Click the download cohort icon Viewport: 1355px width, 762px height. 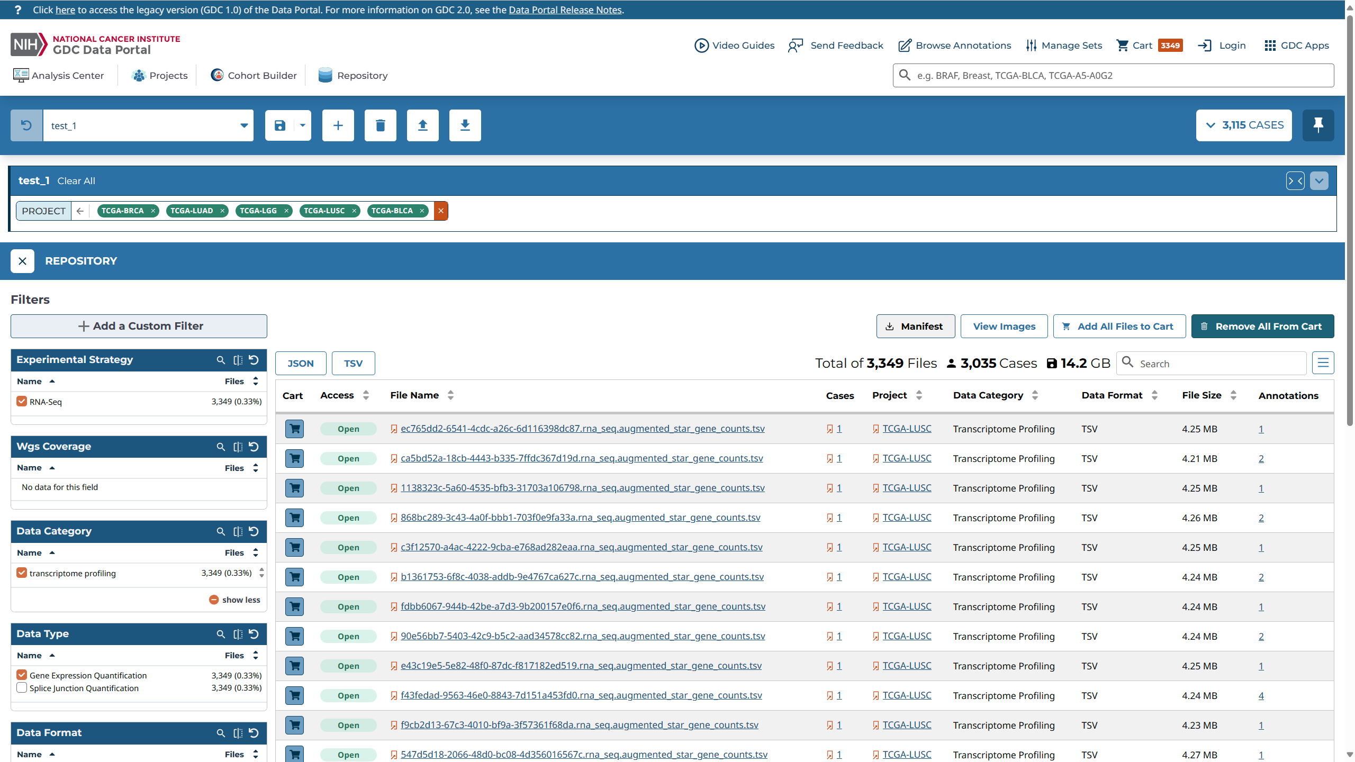tap(465, 125)
